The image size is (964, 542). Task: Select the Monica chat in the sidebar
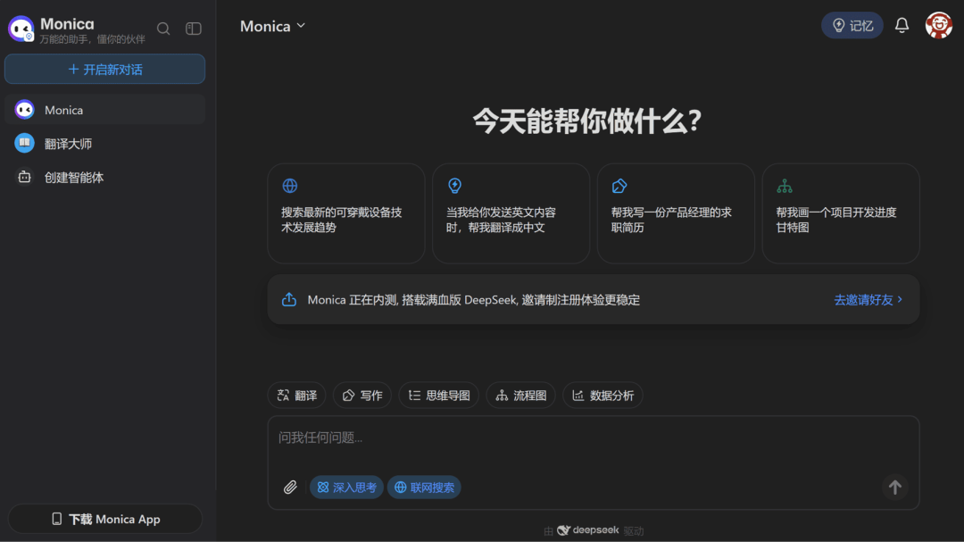pyautogui.click(x=105, y=110)
